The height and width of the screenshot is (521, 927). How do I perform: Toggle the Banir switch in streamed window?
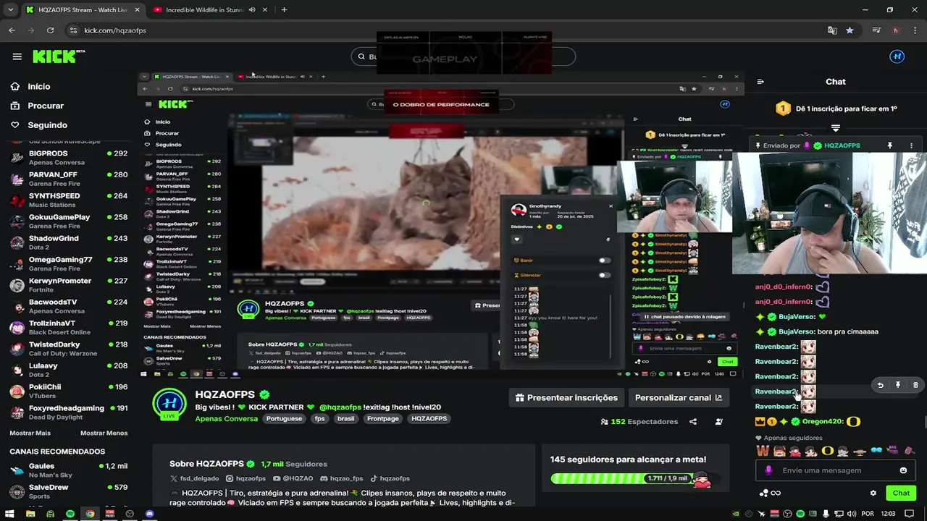point(604,260)
